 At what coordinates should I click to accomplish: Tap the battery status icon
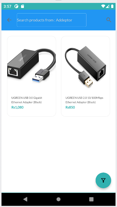click(112, 6)
